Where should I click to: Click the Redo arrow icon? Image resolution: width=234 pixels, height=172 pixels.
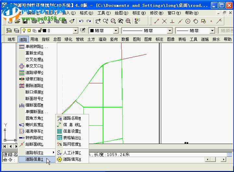[x=89, y=21]
